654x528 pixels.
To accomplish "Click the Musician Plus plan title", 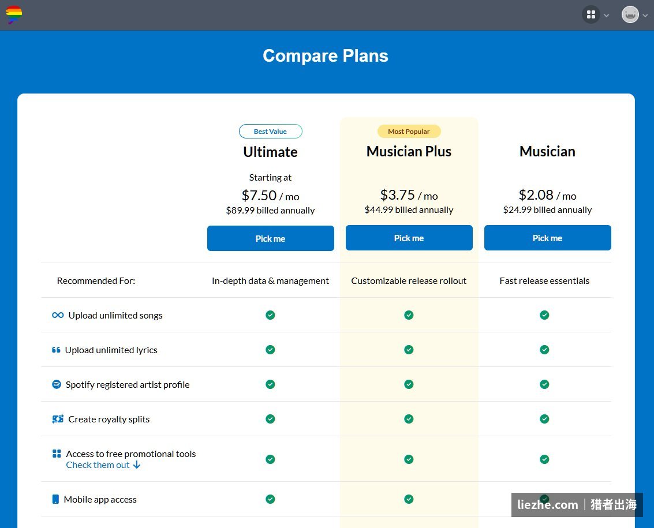I will tap(409, 151).
